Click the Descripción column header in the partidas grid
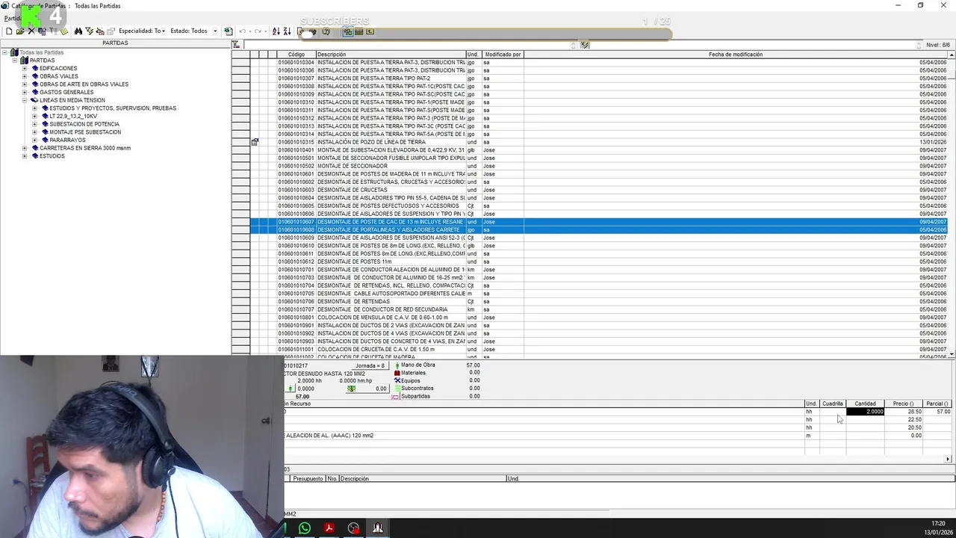Screen dimensions: 956x538 pyautogui.click(x=391, y=55)
